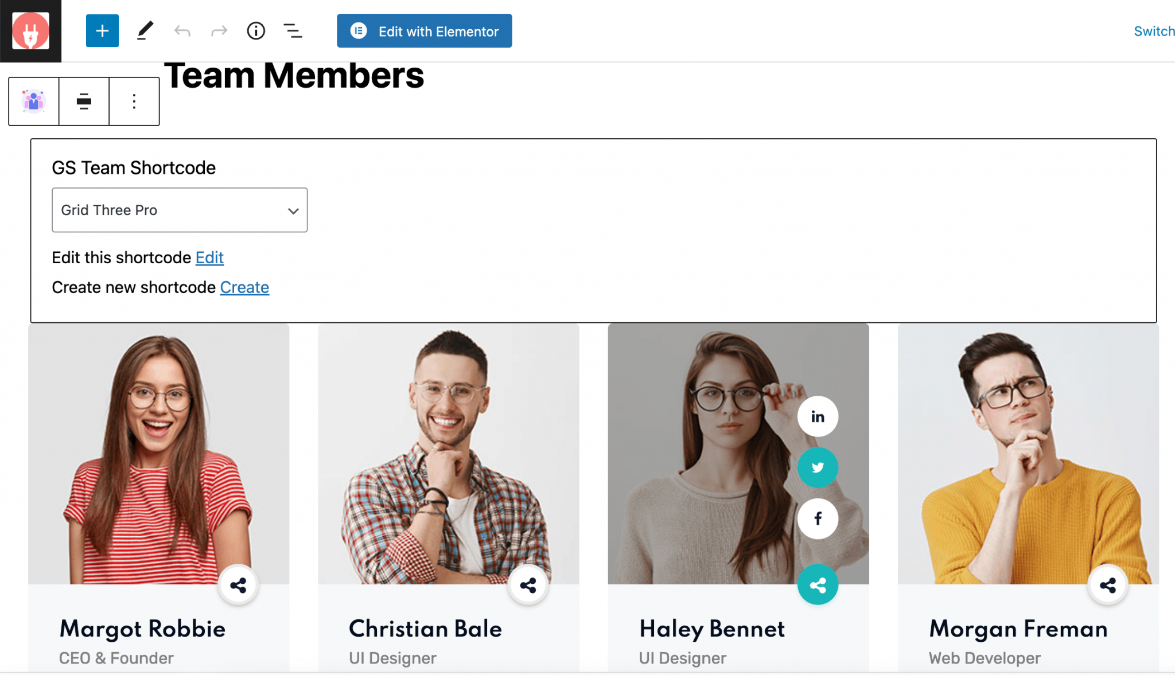Click the Edit shortcode link
The height and width of the screenshot is (675, 1175).
[209, 257]
